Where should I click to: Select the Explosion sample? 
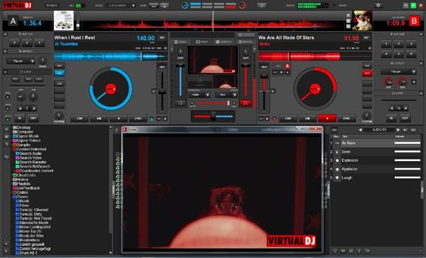point(376,160)
